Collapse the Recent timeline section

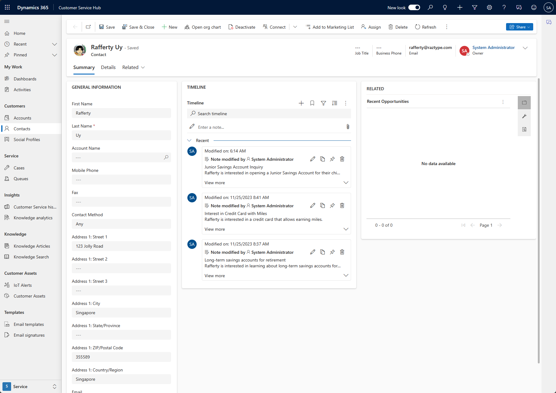tap(189, 140)
